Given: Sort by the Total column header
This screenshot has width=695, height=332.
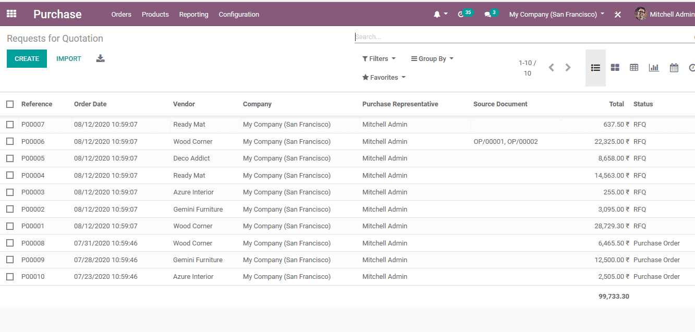Looking at the screenshot, I should (616, 104).
